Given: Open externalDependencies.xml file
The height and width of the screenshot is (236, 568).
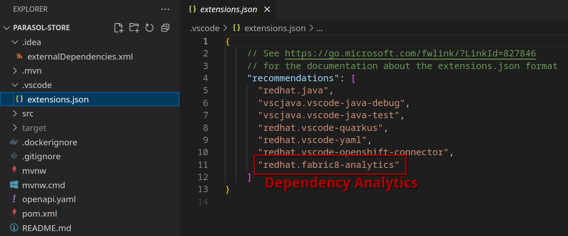Looking at the screenshot, I should [80, 57].
